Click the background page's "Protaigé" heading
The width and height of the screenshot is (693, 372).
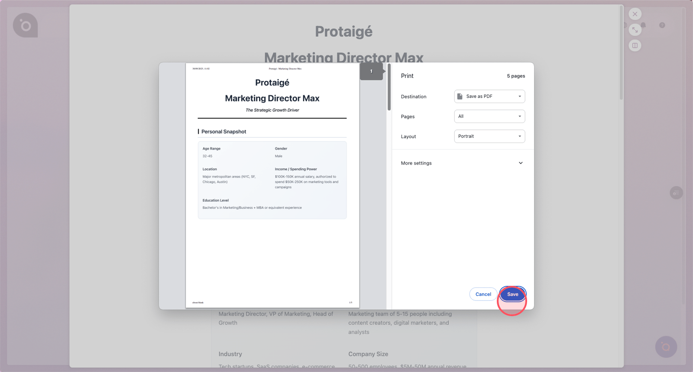344,32
